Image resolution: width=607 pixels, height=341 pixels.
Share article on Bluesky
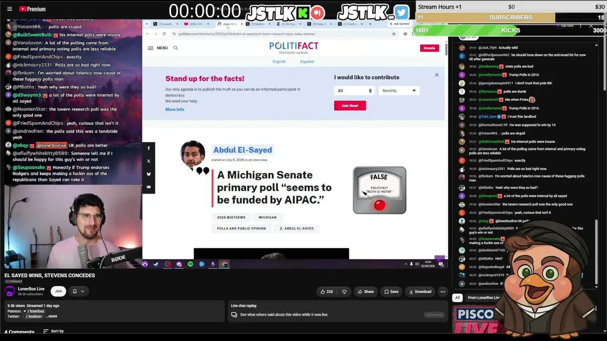click(x=148, y=174)
